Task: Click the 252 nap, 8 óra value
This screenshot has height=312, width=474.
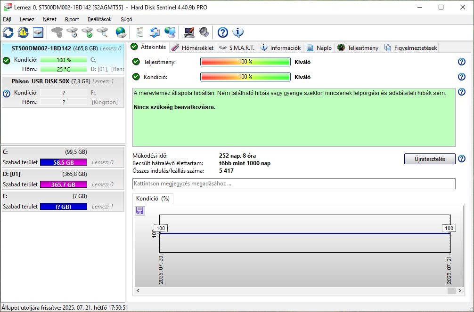Action: click(x=237, y=156)
